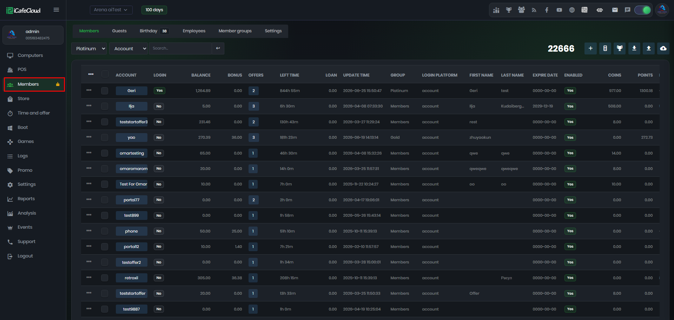Click the 100 days license button
674x320 pixels.
(x=154, y=10)
